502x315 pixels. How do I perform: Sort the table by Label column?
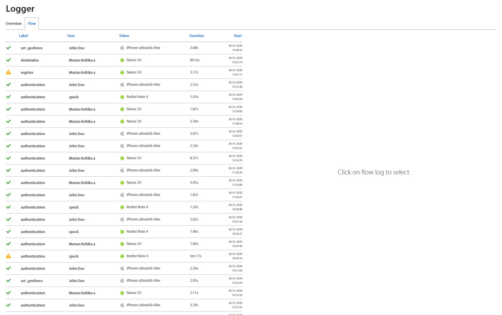coord(23,36)
